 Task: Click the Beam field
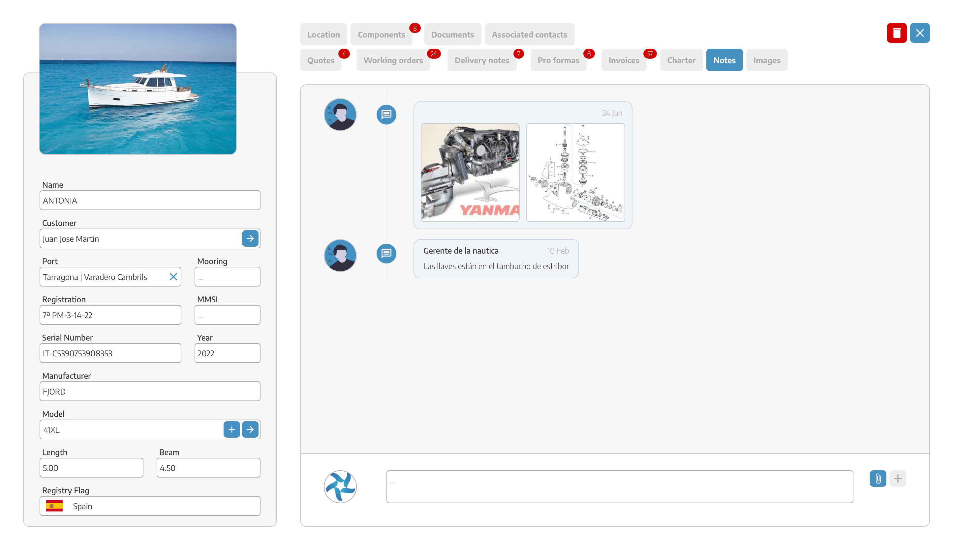click(208, 468)
